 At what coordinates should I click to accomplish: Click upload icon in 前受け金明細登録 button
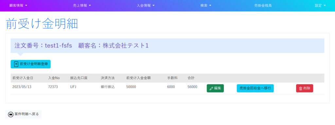[16, 64]
